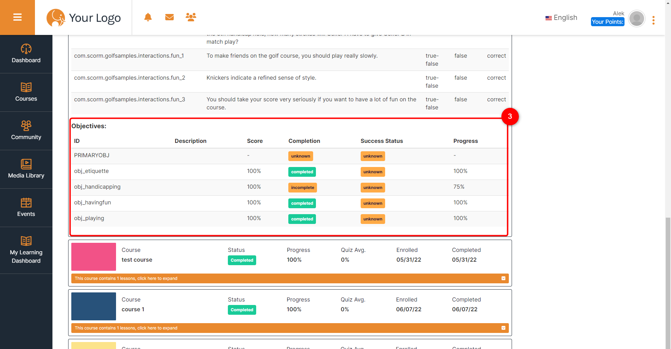
Task: Click the user name Alek
Action: tap(618, 13)
